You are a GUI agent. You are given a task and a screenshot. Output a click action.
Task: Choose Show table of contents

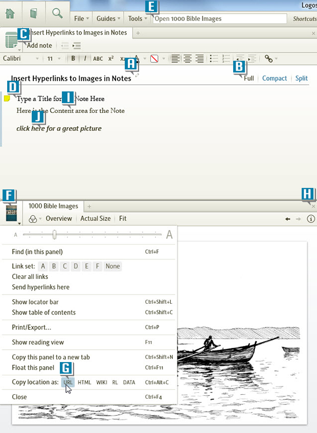pyautogui.click(x=43, y=312)
